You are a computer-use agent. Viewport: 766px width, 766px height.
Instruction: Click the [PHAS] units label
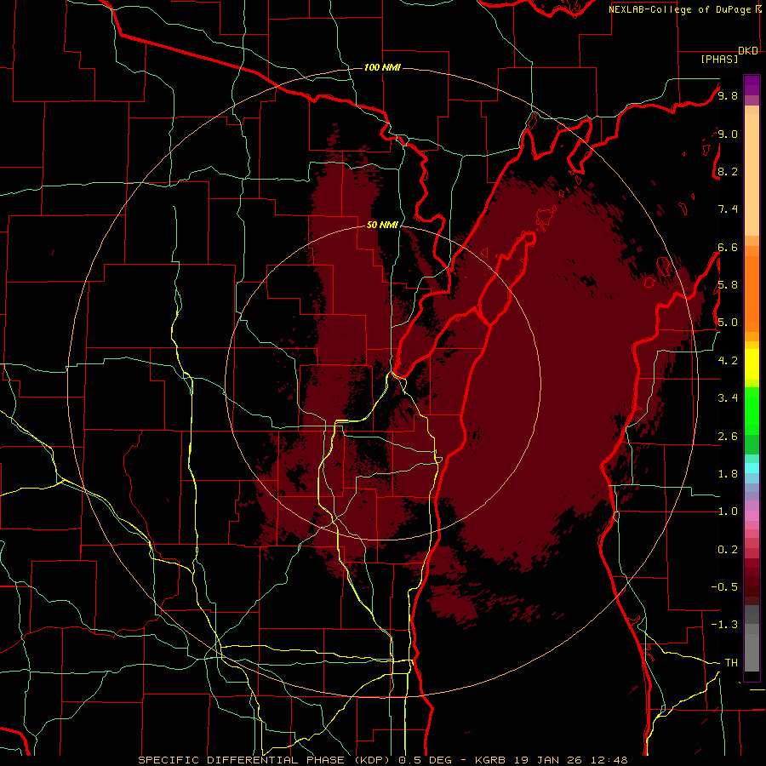tap(719, 59)
